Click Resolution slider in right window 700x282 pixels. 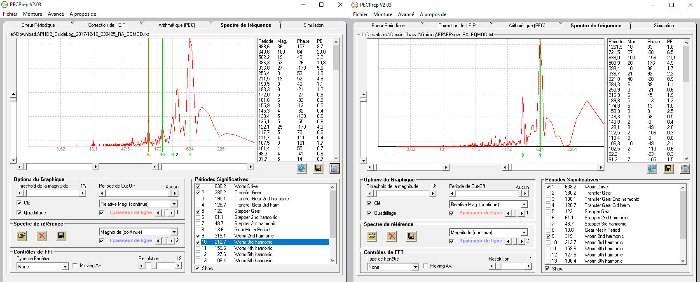coord(510,266)
